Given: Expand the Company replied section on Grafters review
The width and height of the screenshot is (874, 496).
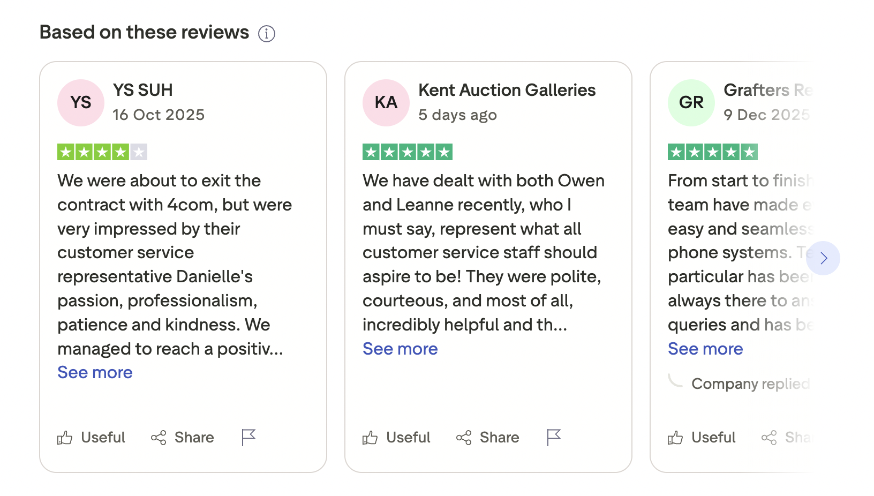Looking at the screenshot, I should (750, 384).
